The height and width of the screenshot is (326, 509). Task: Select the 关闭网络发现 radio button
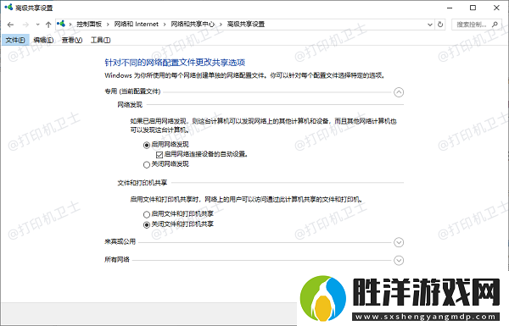point(147,165)
